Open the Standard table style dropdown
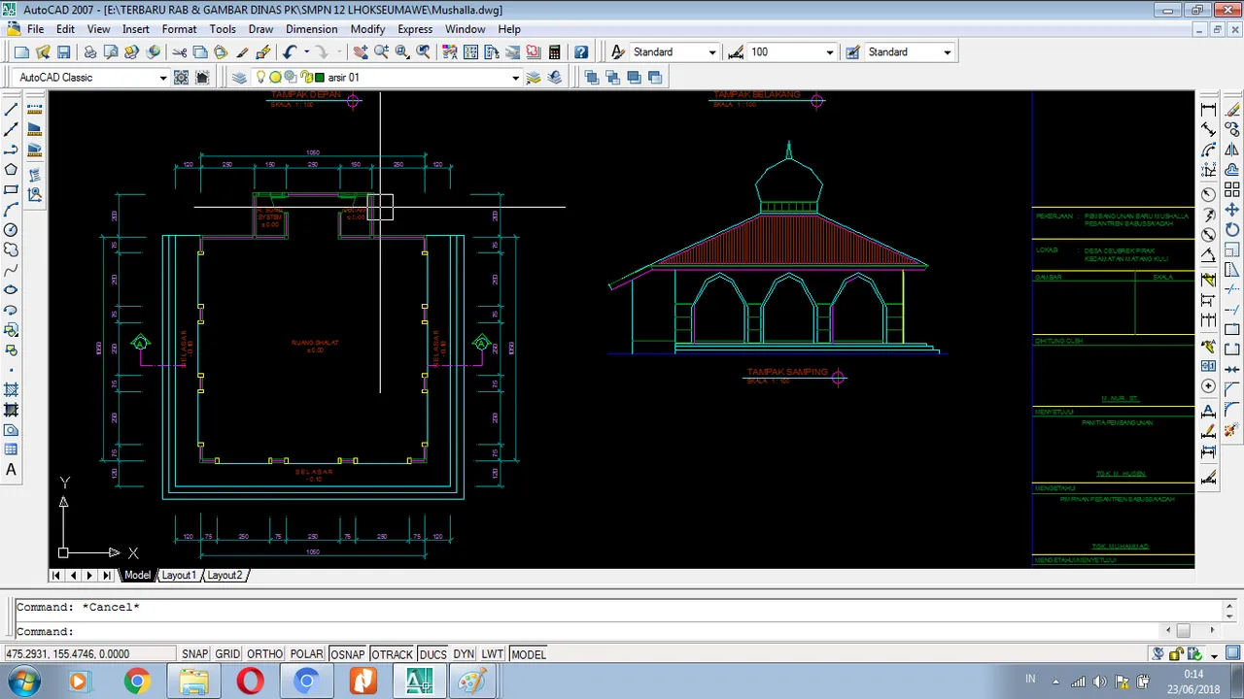Image resolution: width=1244 pixels, height=699 pixels. [x=948, y=52]
